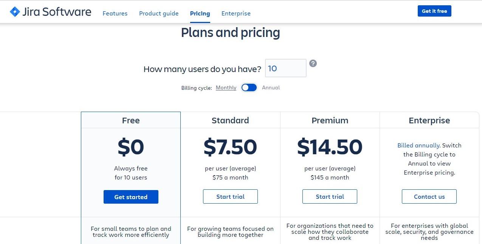Image resolution: width=482 pixels, height=244 pixels.
Task: Focus the number of users input field
Action: 285,68
